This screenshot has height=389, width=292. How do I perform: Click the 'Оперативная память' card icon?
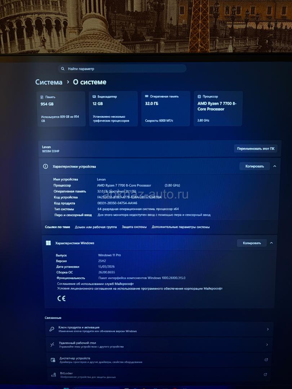coord(146,96)
